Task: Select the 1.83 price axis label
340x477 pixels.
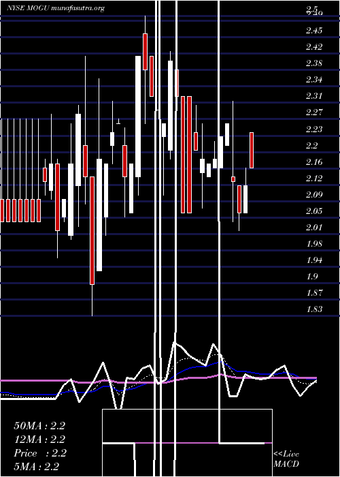Action: (x=314, y=309)
